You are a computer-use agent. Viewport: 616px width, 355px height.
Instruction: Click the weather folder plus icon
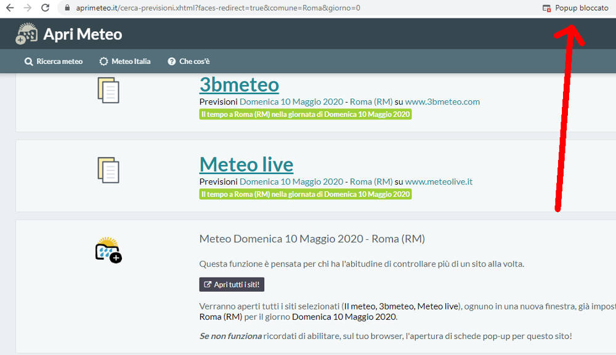(x=108, y=250)
